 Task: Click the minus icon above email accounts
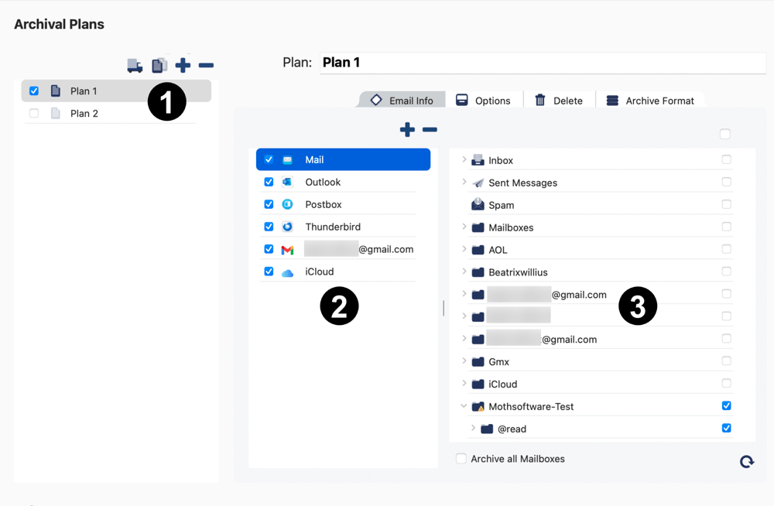[x=430, y=130]
